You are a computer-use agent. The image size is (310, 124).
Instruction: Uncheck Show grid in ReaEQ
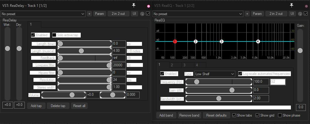pos(257,115)
